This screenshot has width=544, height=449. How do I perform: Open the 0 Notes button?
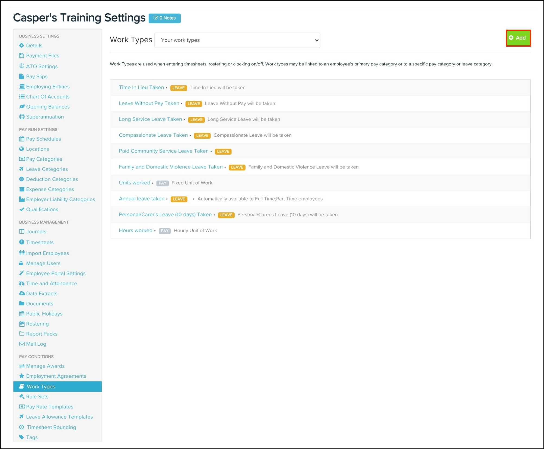(x=164, y=18)
